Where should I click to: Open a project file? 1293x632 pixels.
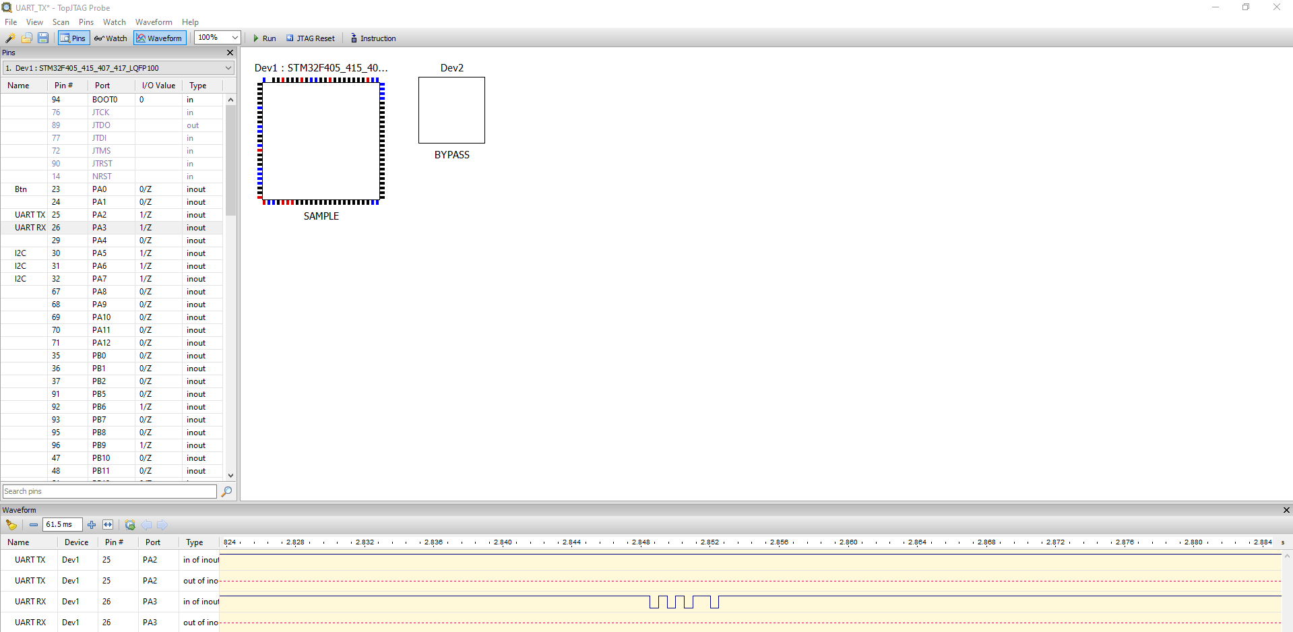27,38
